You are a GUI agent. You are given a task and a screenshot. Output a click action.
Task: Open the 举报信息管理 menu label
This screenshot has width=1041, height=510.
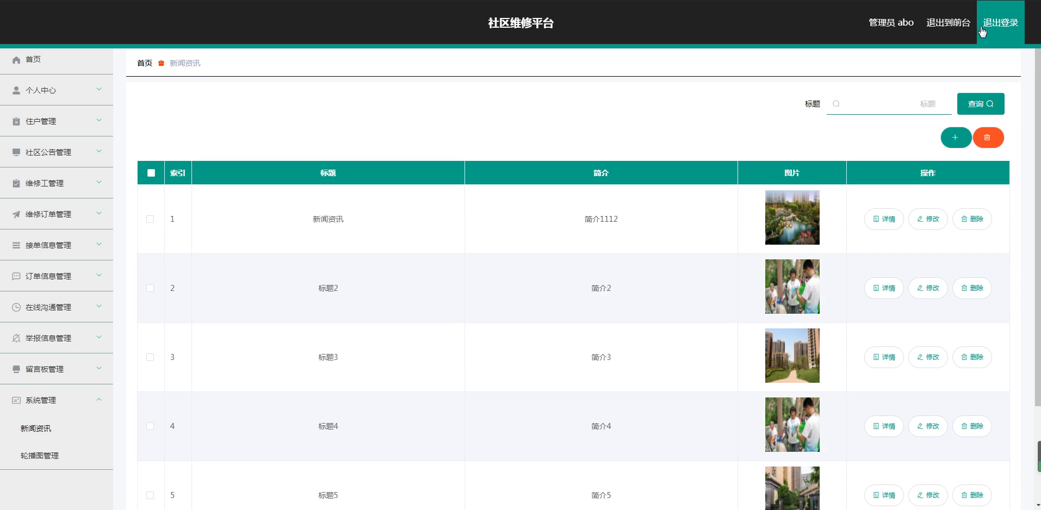click(x=48, y=338)
